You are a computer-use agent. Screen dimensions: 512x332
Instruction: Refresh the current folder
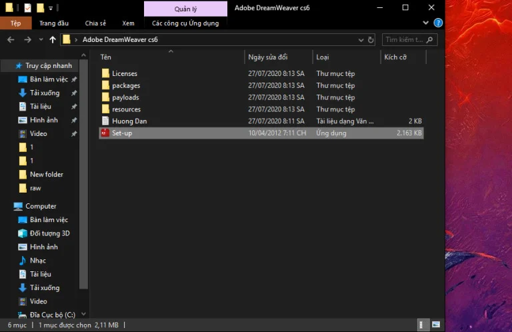pos(371,40)
